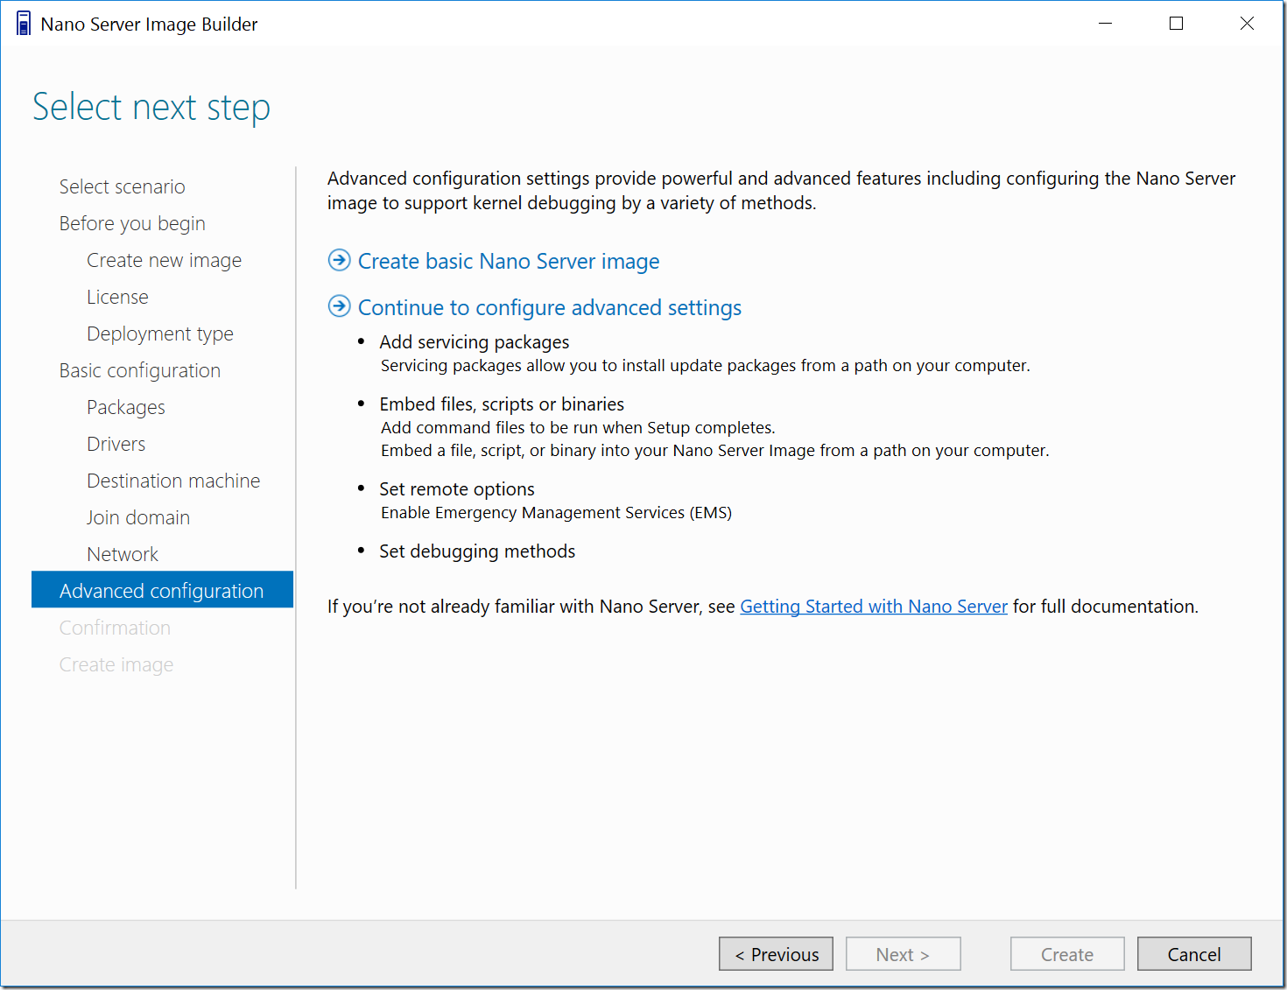Viewport: 1287px width, 990px height.
Task: Click the Nano Server Image Builder app icon
Action: point(24,24)
